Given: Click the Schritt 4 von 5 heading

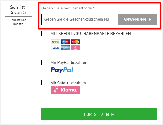Looking at the screenshot, I should [18, 10].
